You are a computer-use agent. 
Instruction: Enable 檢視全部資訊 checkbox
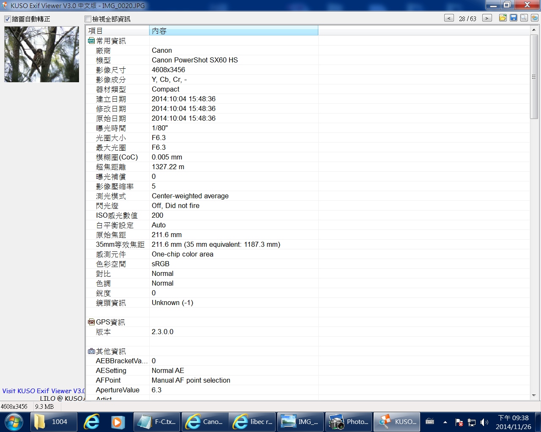tap(88, 19)
